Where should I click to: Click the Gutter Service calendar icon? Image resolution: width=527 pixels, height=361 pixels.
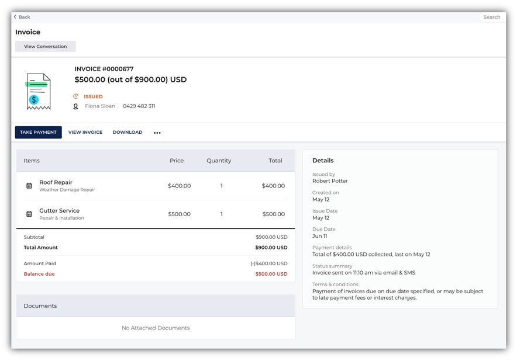29,214
